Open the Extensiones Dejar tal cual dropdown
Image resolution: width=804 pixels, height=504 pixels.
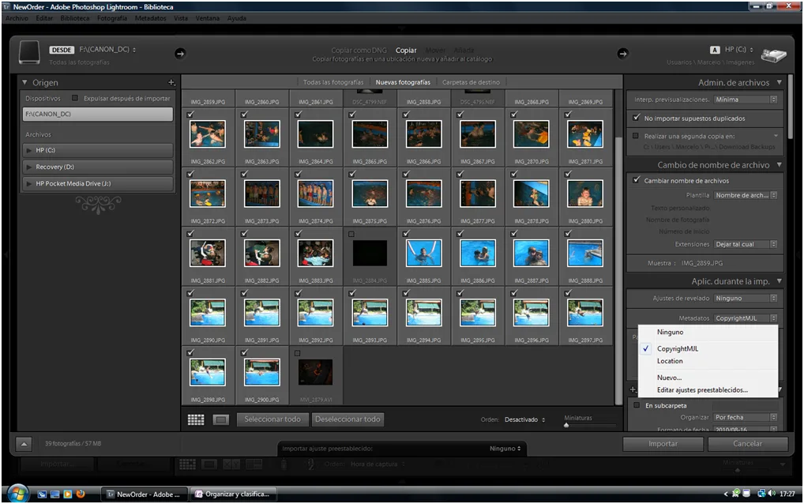click(744, 244)
